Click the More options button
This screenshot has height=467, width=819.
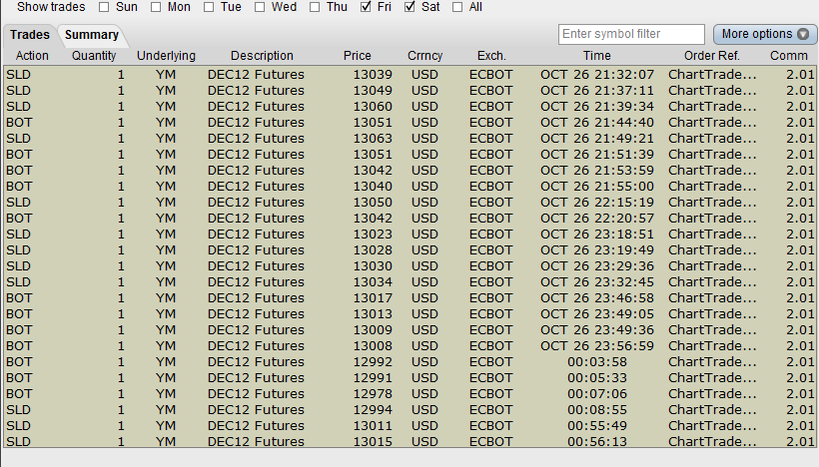[765, 35]
